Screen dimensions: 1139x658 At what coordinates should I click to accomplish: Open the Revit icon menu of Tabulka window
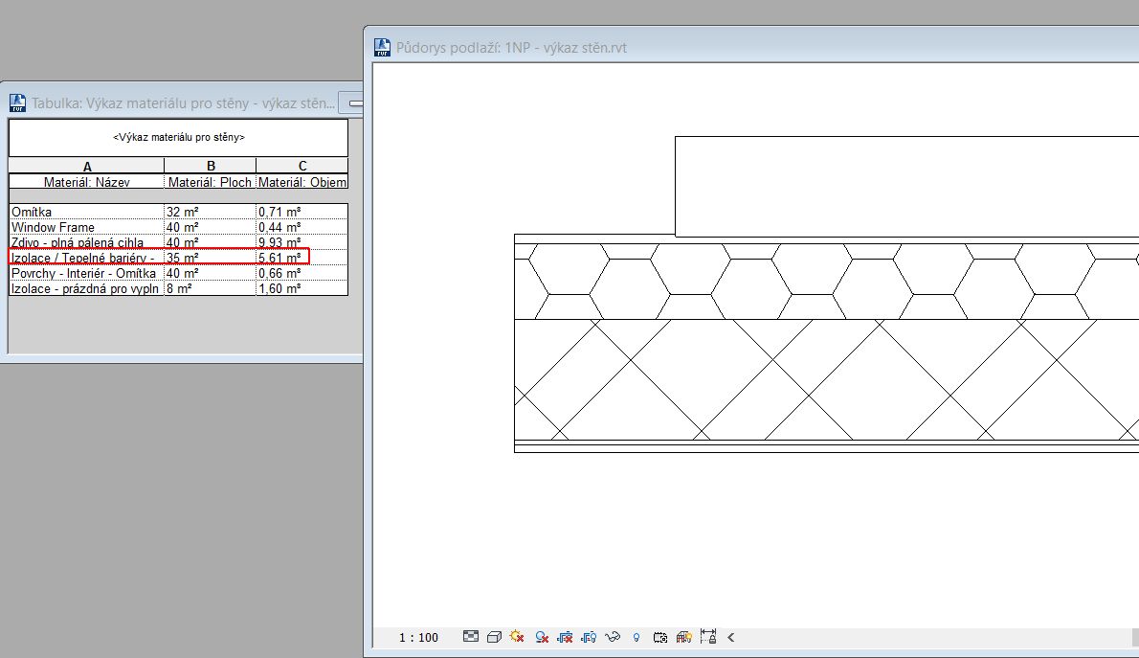coord(18,102)
